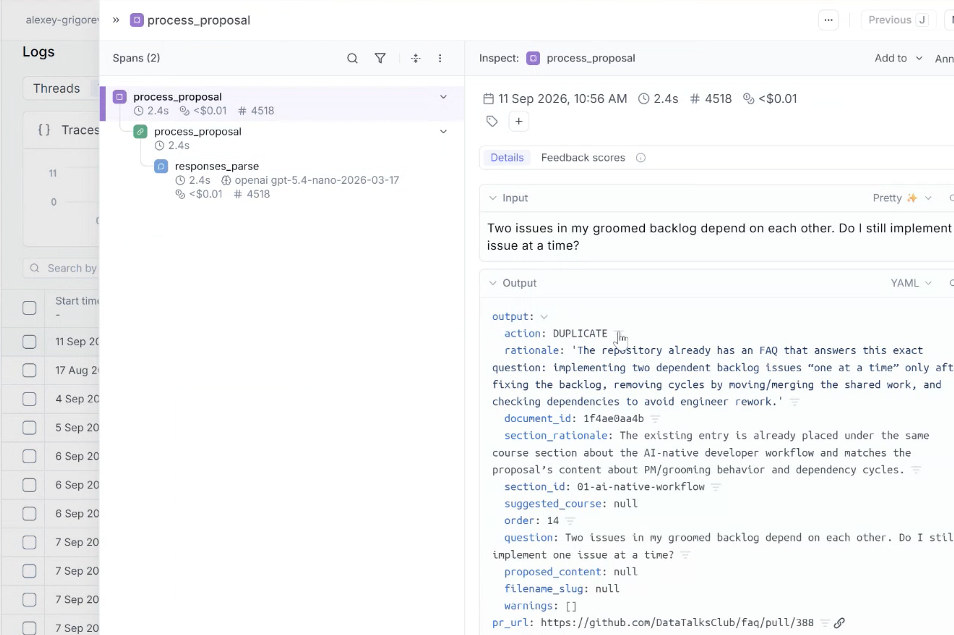Open the pr_url link icon
Image resolution: width=954 pixels, height=635 pixels.
tap(839, 622)
